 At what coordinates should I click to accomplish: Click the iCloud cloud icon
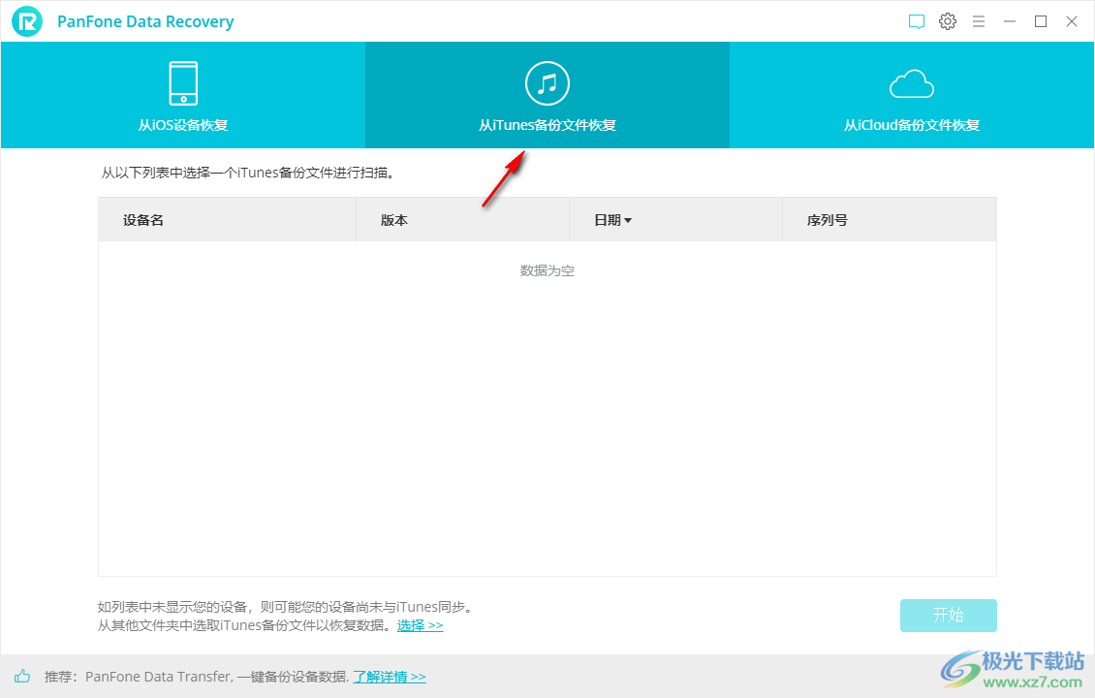[x=911, y=83]
